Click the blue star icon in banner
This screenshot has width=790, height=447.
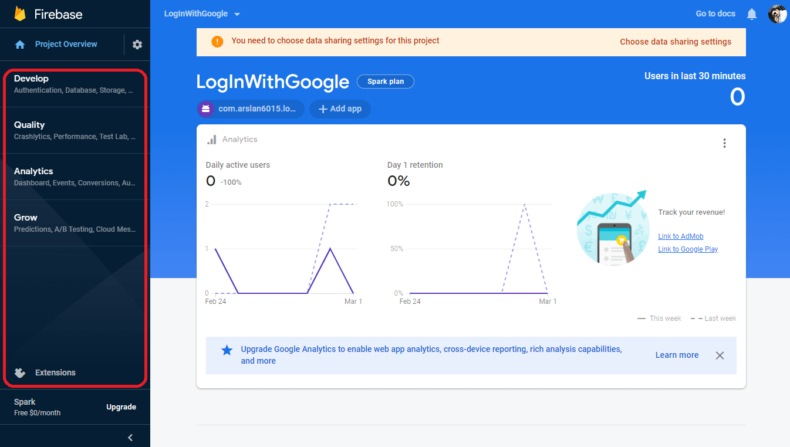click(227, 350)
